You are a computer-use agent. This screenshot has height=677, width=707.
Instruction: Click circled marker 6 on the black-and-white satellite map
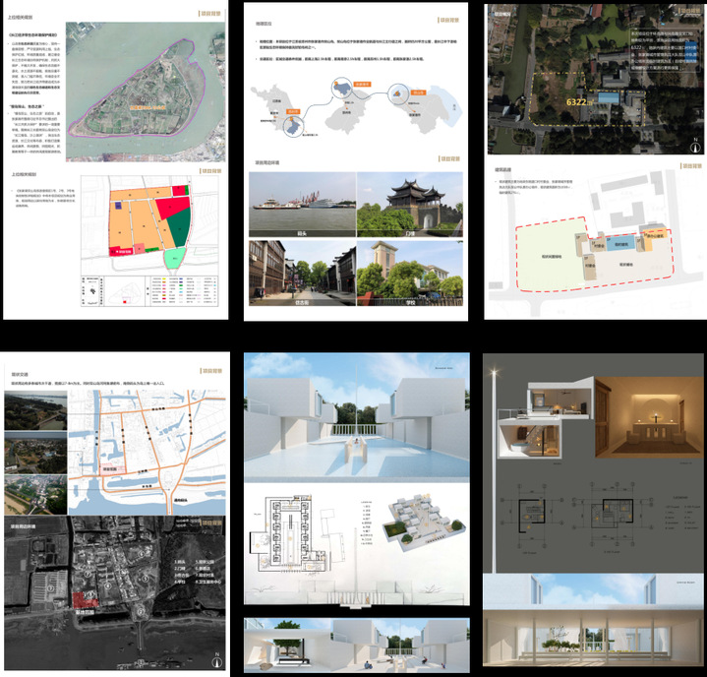(x=142, y=553)
